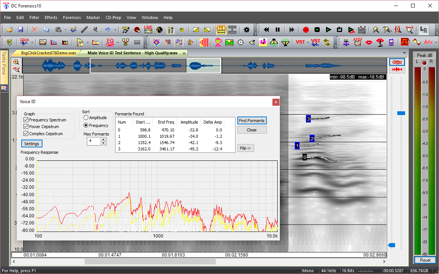Switch to BigClickCracked78Demo.wav tab
Viewport: 439px width, 274px height.
tap(48, 53)
